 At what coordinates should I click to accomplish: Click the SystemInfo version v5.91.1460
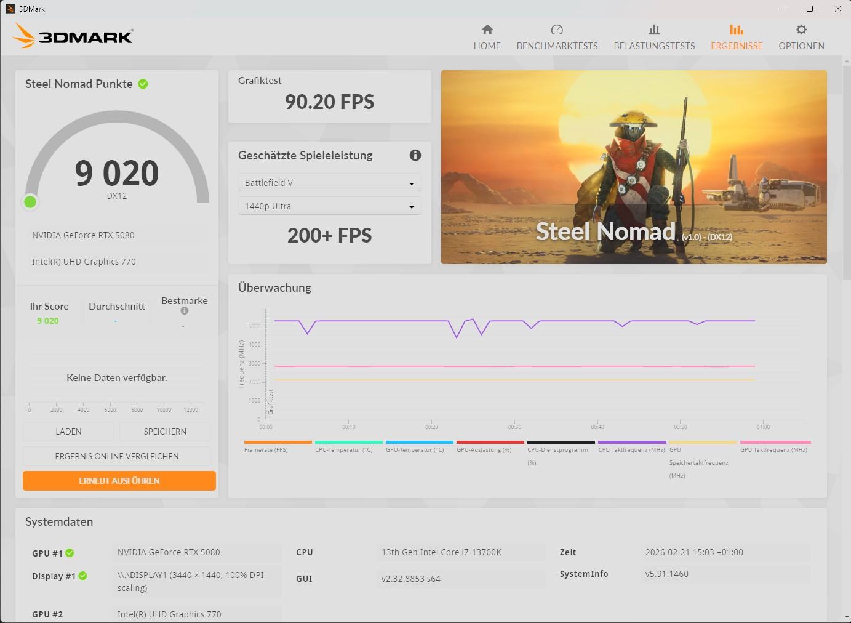[x=725, y=574]
